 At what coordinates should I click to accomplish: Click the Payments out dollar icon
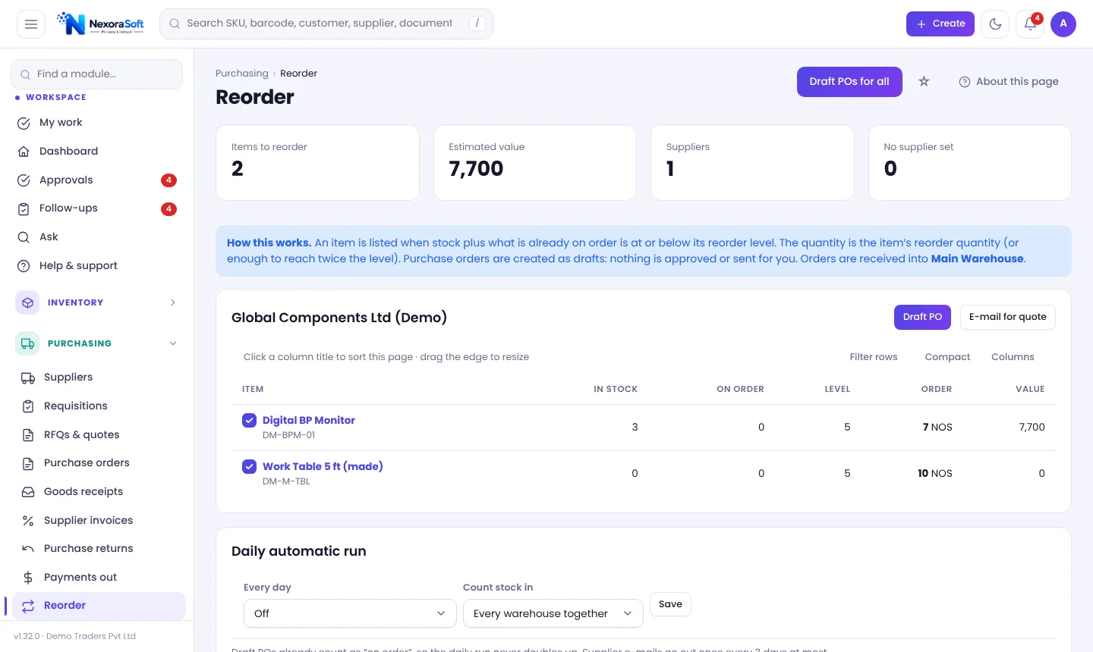(x=28, y=577)
